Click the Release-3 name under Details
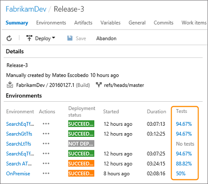 point(17,65)
